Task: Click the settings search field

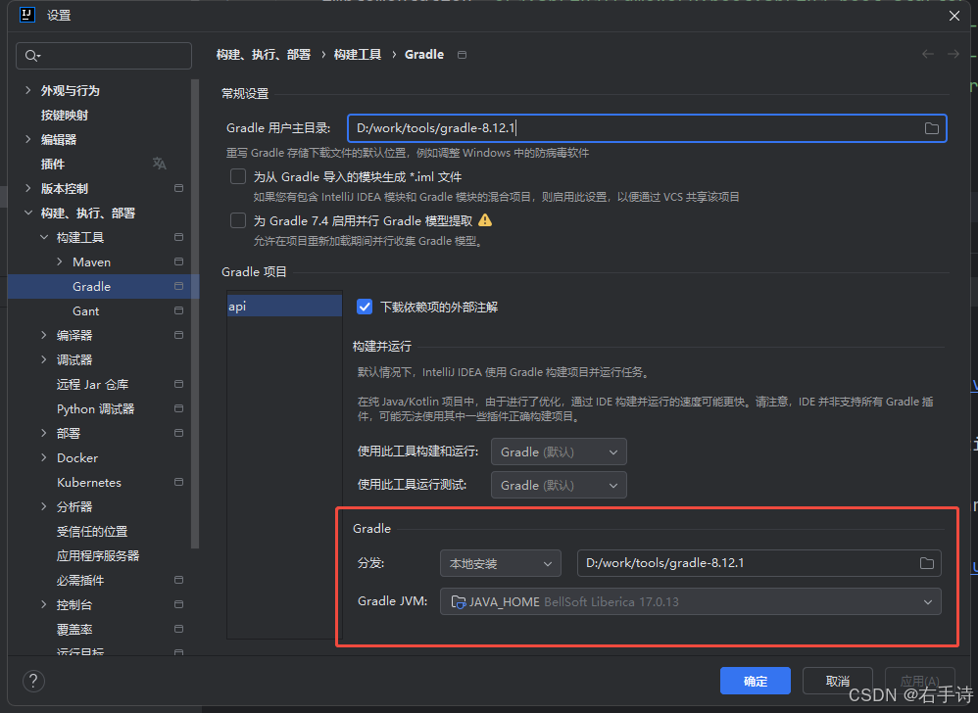Action: [x=104, y=56]
